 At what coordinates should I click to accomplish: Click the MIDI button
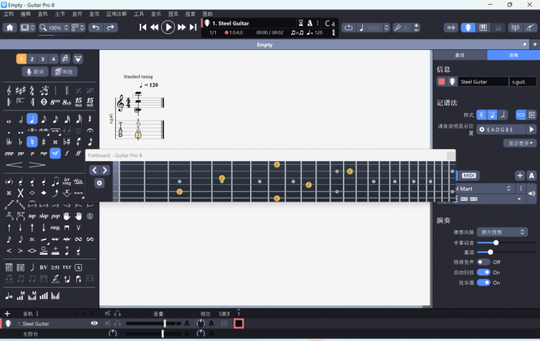[469, 175]
